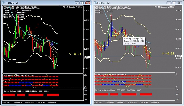Click '5 Jan 09:21' on right time axis

132,102
